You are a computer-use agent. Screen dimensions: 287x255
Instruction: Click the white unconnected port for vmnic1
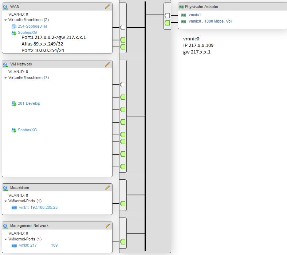(x=167, y=16)
